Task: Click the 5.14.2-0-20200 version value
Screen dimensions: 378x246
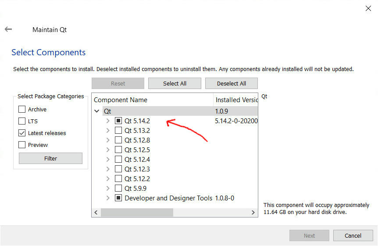Action: coord(236,121)
